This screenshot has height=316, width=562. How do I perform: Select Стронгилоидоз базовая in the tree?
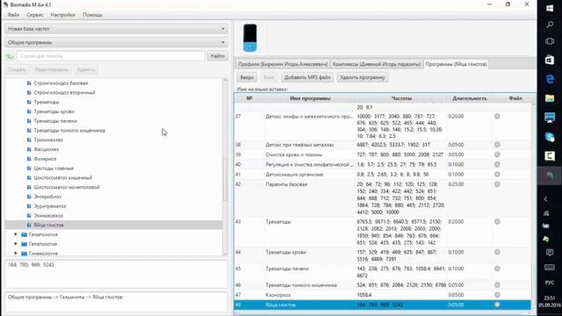click(x=61, y=83)
